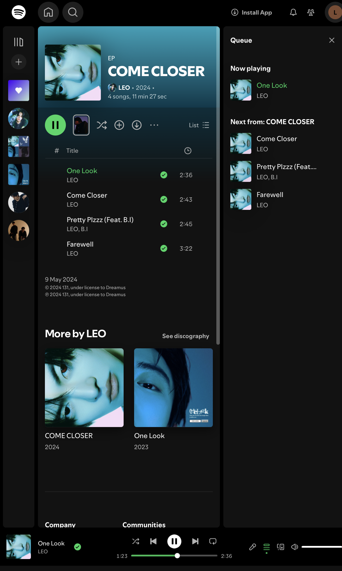
Task: Open Connect to a device icon
Action: (280, 547)
